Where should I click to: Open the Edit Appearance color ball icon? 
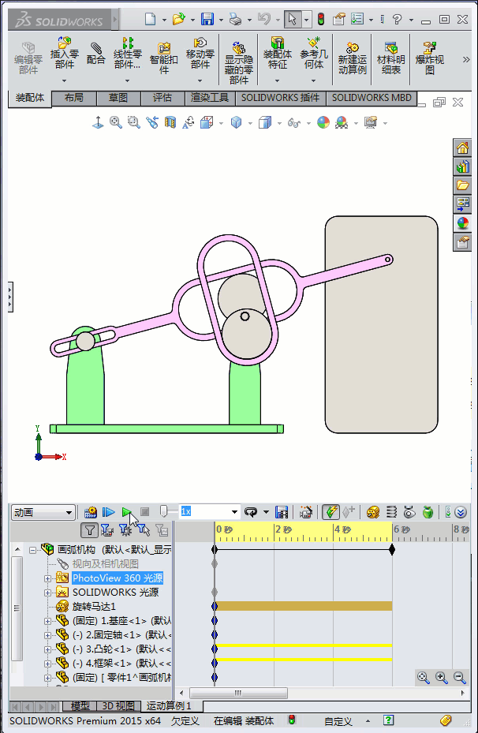coord(323,122)
